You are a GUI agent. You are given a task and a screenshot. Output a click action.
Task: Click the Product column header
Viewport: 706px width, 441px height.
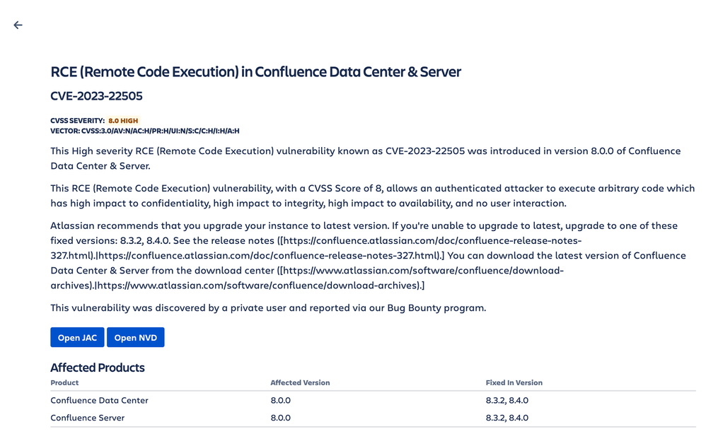tap(64, 382)
